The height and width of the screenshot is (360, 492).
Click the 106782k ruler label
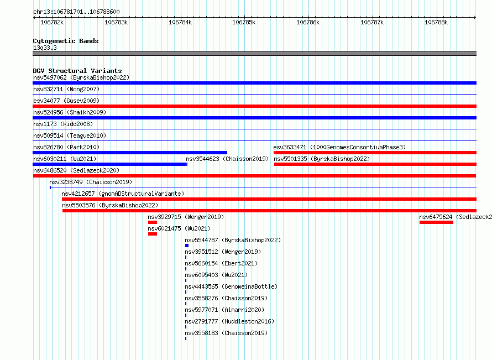coord(52,22)
